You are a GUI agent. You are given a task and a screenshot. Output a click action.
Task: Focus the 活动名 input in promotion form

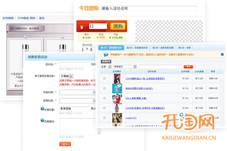click(x=75, y=64)
